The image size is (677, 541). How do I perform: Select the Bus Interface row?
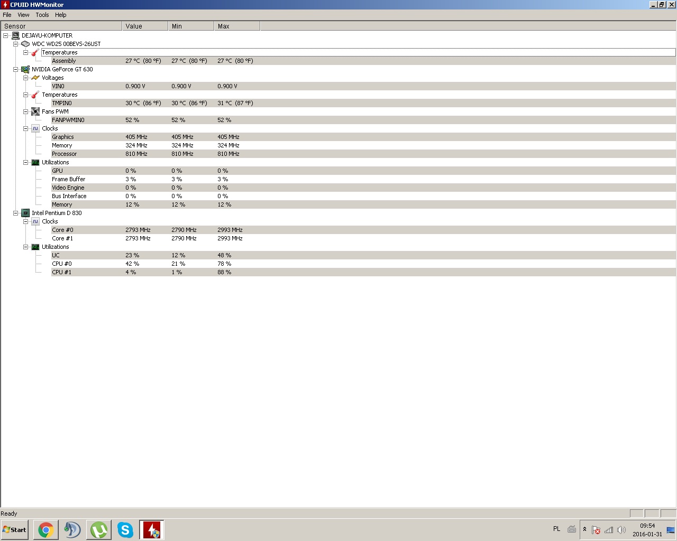point(363,196)
